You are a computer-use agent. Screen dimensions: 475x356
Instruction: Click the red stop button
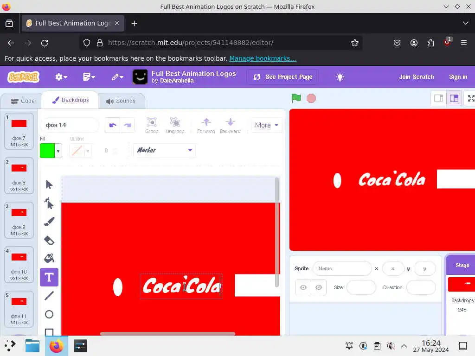(311, 98)
